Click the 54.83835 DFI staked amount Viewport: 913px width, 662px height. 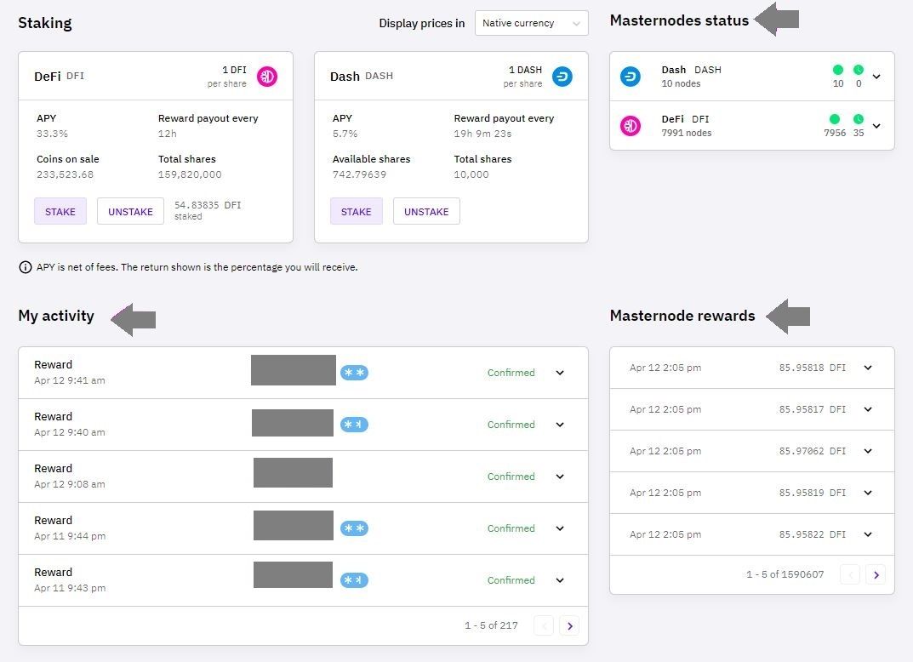tap(208, 205)
